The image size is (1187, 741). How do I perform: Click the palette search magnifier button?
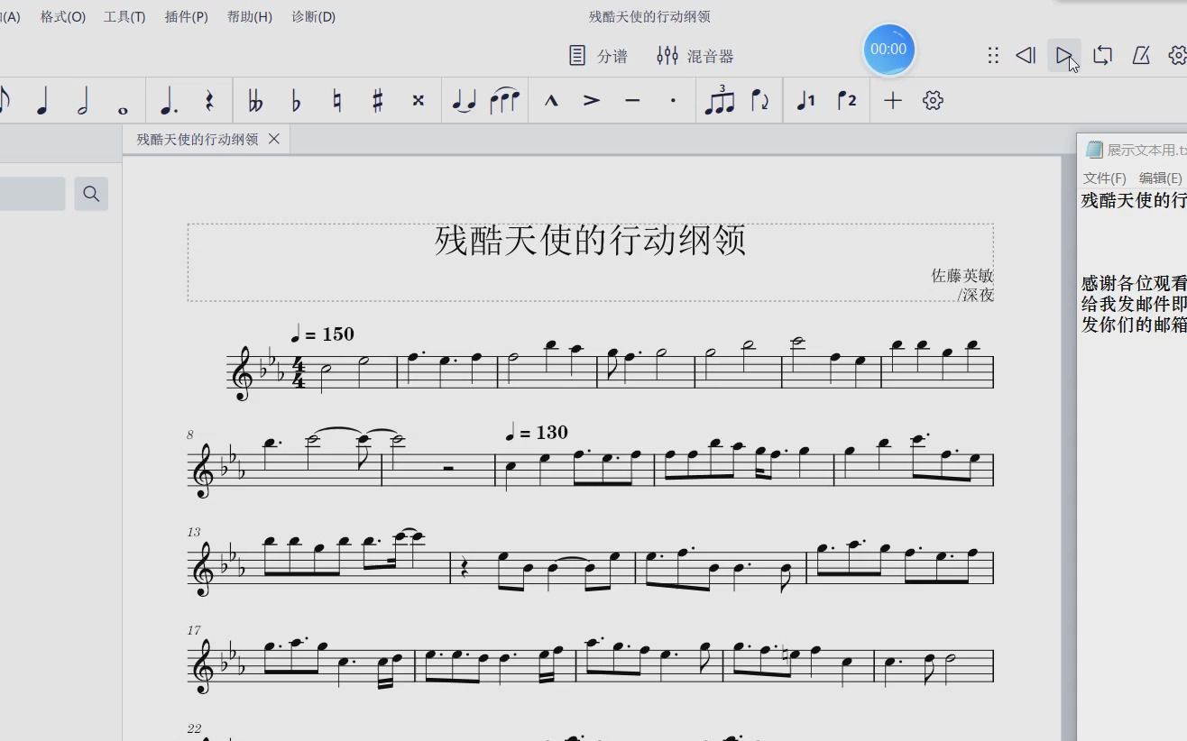click(x=91, y=194)
